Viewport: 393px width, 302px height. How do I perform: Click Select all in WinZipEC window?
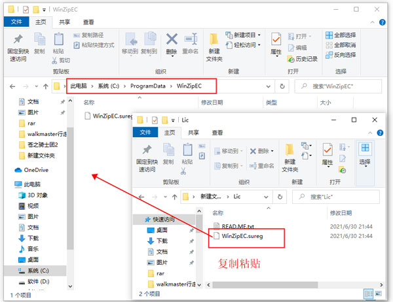click(341, 35)
